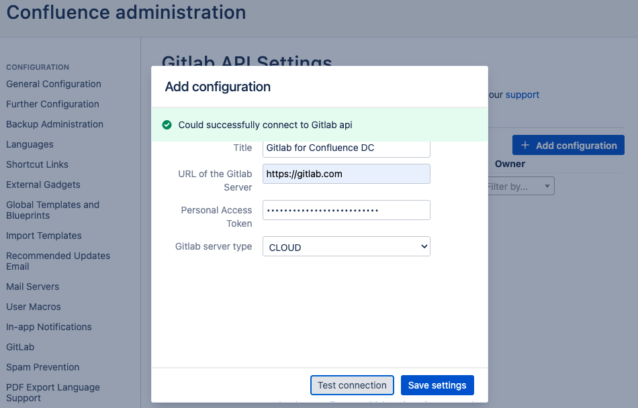Expand the Owner filter dropdown

521,187
